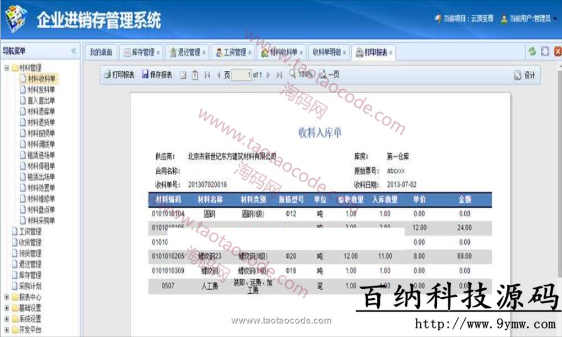This screenshot has height=337, width=562.
Task: Open the 我的桌面 tab
Action: 101,52
